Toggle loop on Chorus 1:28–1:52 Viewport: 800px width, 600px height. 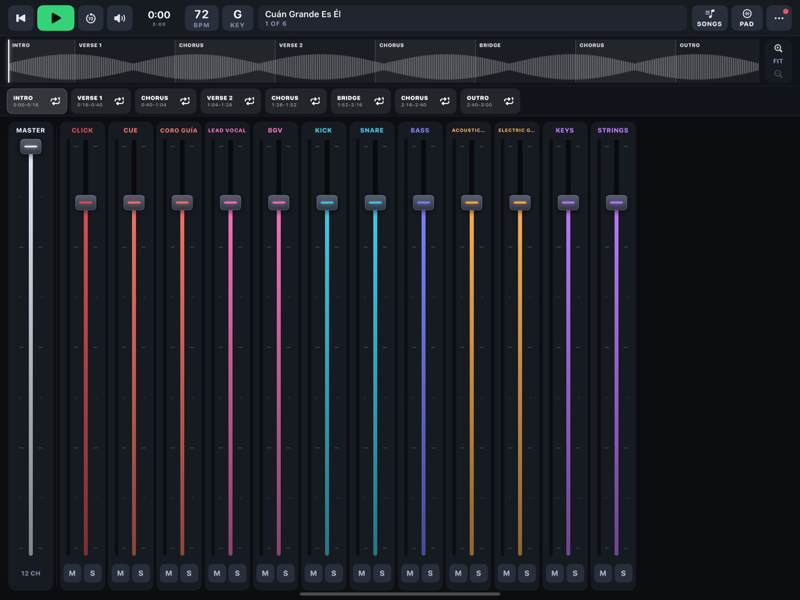(315, 101)
